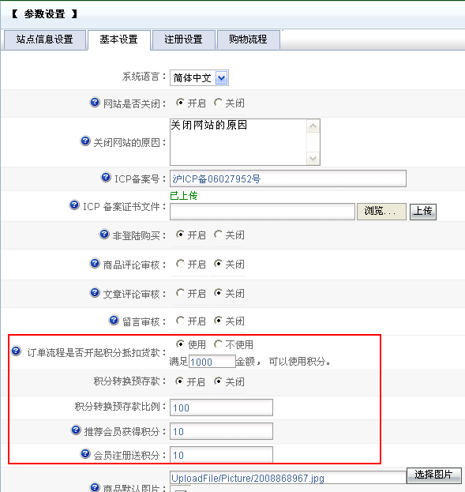The height and width of the screenshot is (492, 465).
Task: Click the 选择图片 button
Action: coord(433,475)
